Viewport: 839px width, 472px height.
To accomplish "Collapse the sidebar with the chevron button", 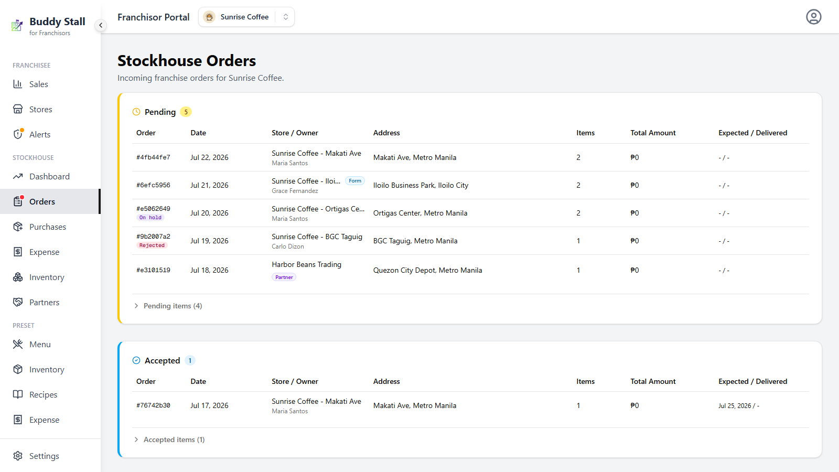I will click(101, 25).
